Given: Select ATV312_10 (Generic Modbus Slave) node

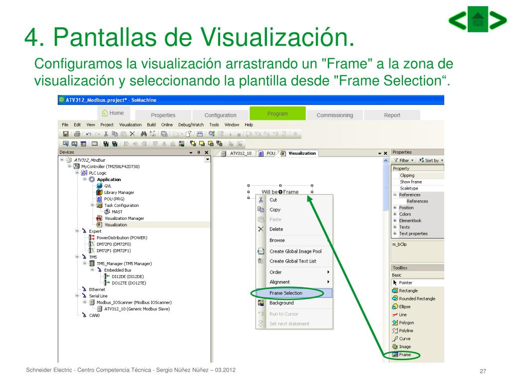Looking at the screenshot, I should click(x=133, y=309).
